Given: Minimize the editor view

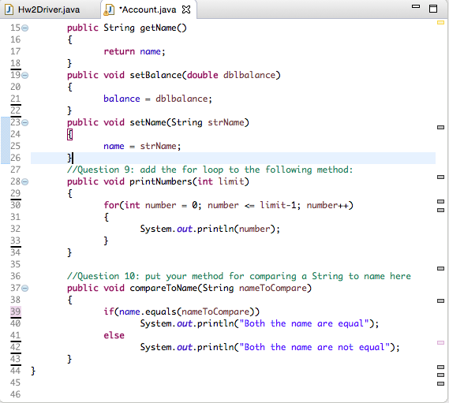Looking at the screenshot, I should click(x=416, y=6).
